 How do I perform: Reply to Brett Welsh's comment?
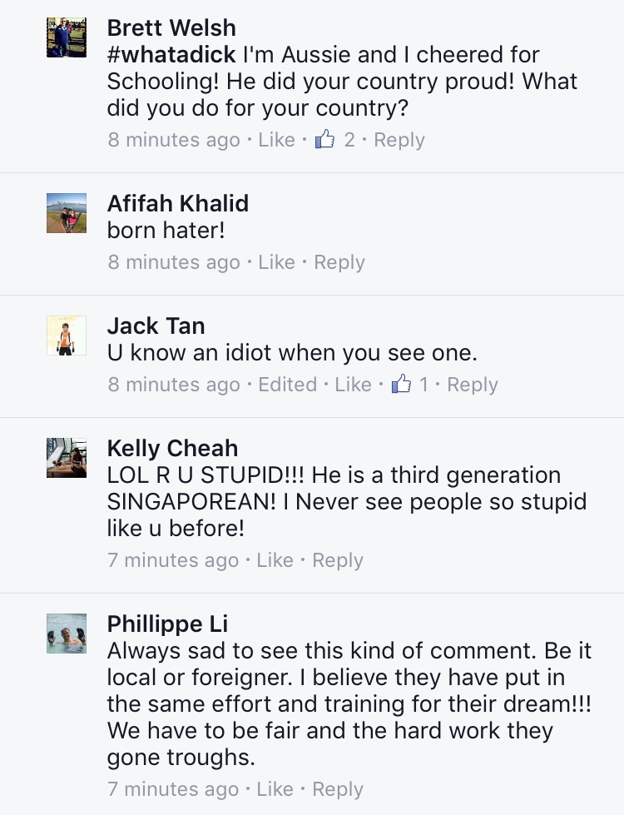399,140
